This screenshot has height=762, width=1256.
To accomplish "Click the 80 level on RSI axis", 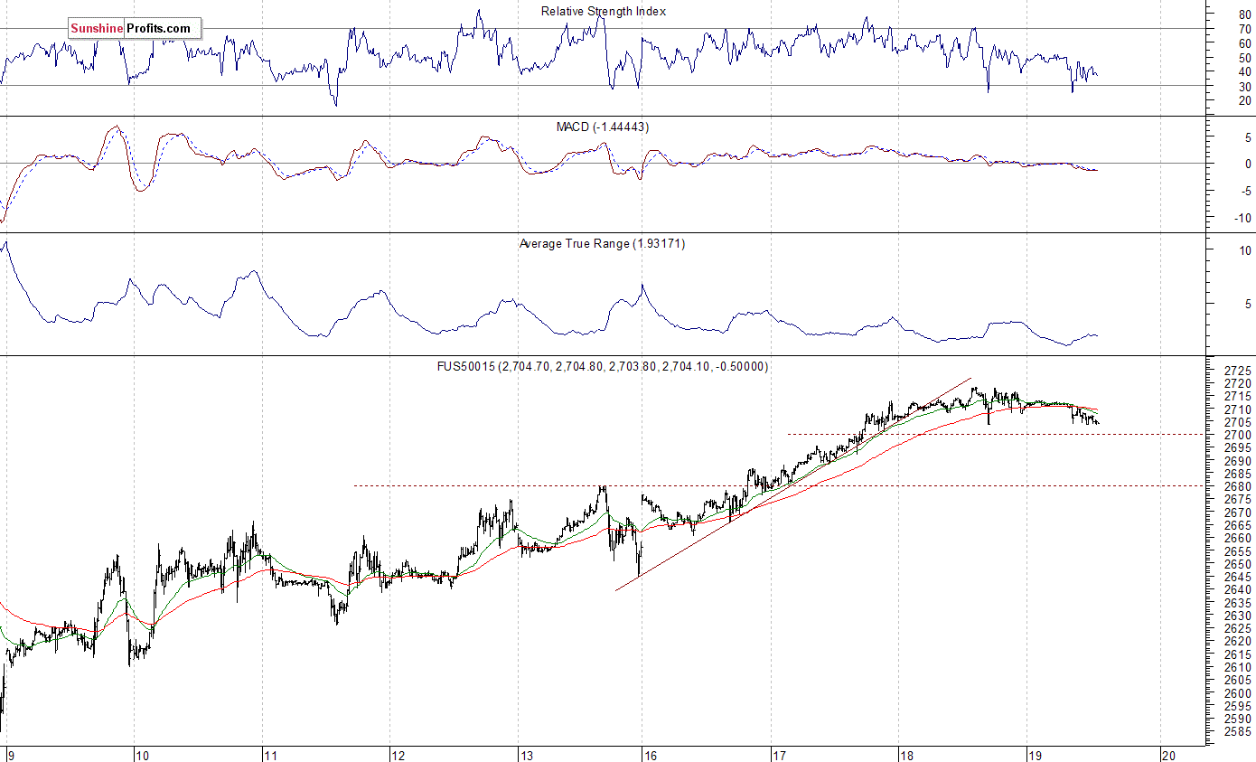I will pyautogui.click(x=1246, y=16).
